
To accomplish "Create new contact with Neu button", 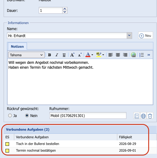I will 145,36.
